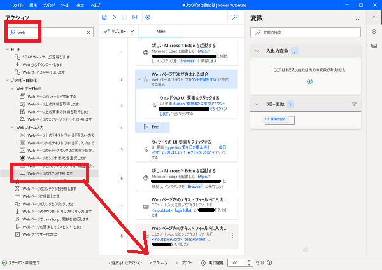Open the ファイル menu

(x=18, y=5)
